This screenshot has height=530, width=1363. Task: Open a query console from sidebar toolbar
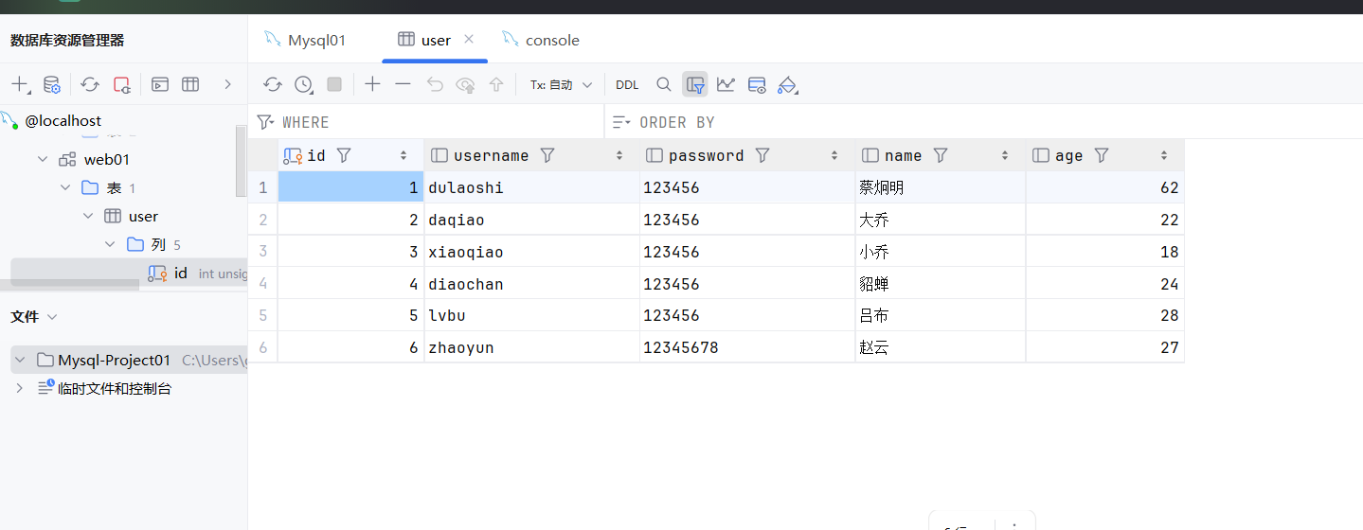point(160,84)
